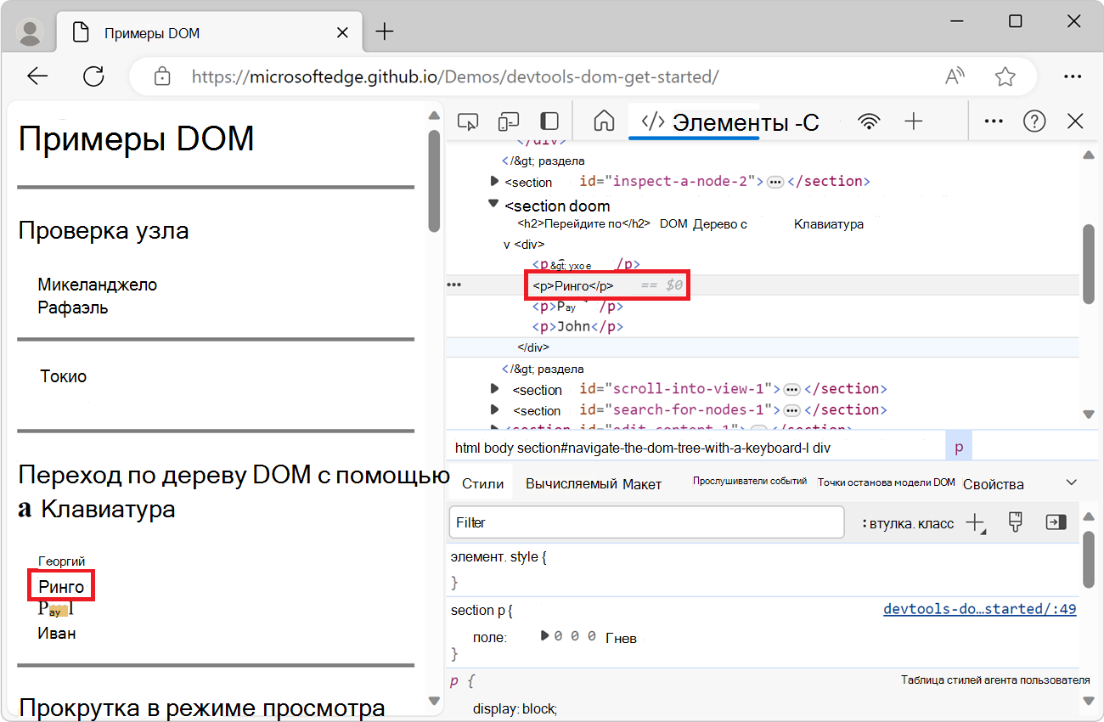Click the new style rule plus icon
The height and width of the screenshot is (722, 1104).
973,522
